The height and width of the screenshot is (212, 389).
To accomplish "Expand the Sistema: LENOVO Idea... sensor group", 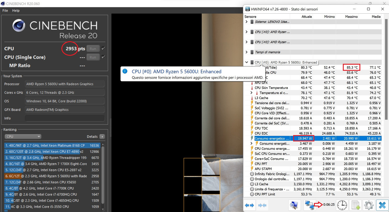I will pos(246,22).
